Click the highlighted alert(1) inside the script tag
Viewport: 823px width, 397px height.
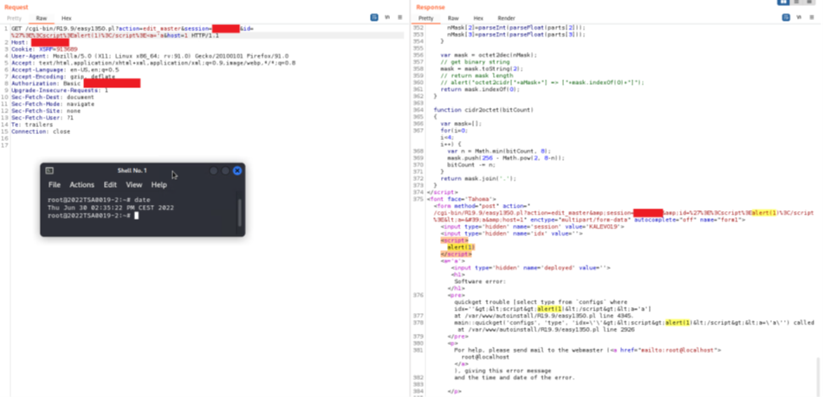(461, 247)
